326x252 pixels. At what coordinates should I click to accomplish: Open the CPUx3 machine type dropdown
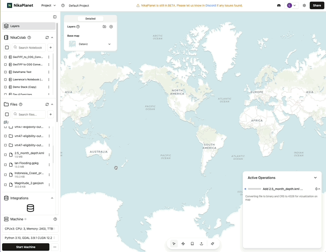click(x=30, y=229)
